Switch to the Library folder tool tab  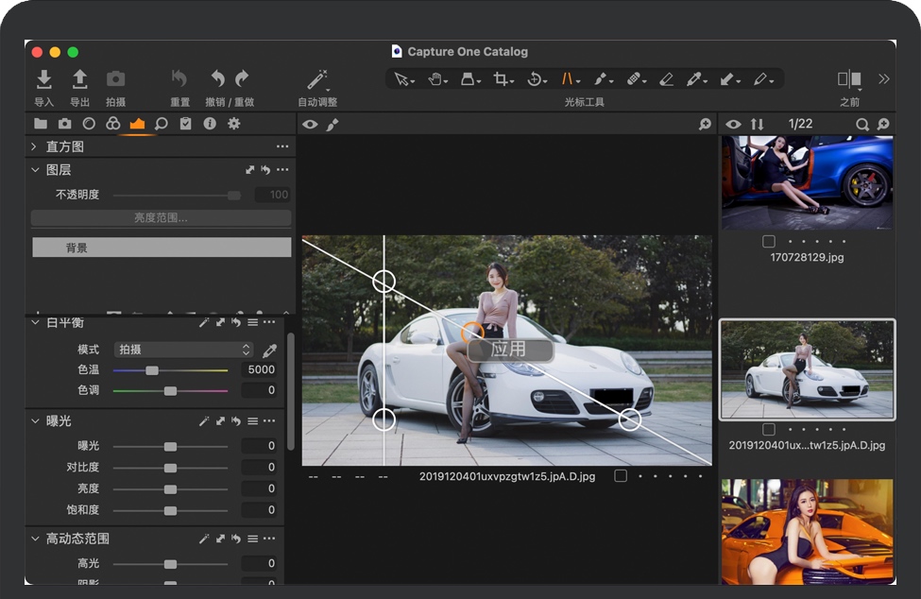[x=41, y=124]
